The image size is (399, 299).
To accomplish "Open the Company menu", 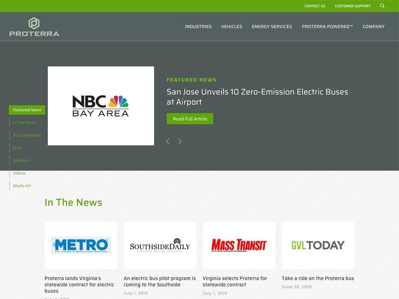I will (373, 26).
